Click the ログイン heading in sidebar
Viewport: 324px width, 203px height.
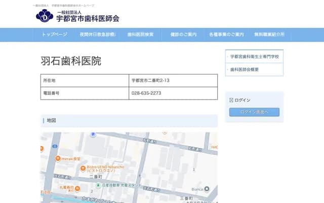click(x=242, y=100)
